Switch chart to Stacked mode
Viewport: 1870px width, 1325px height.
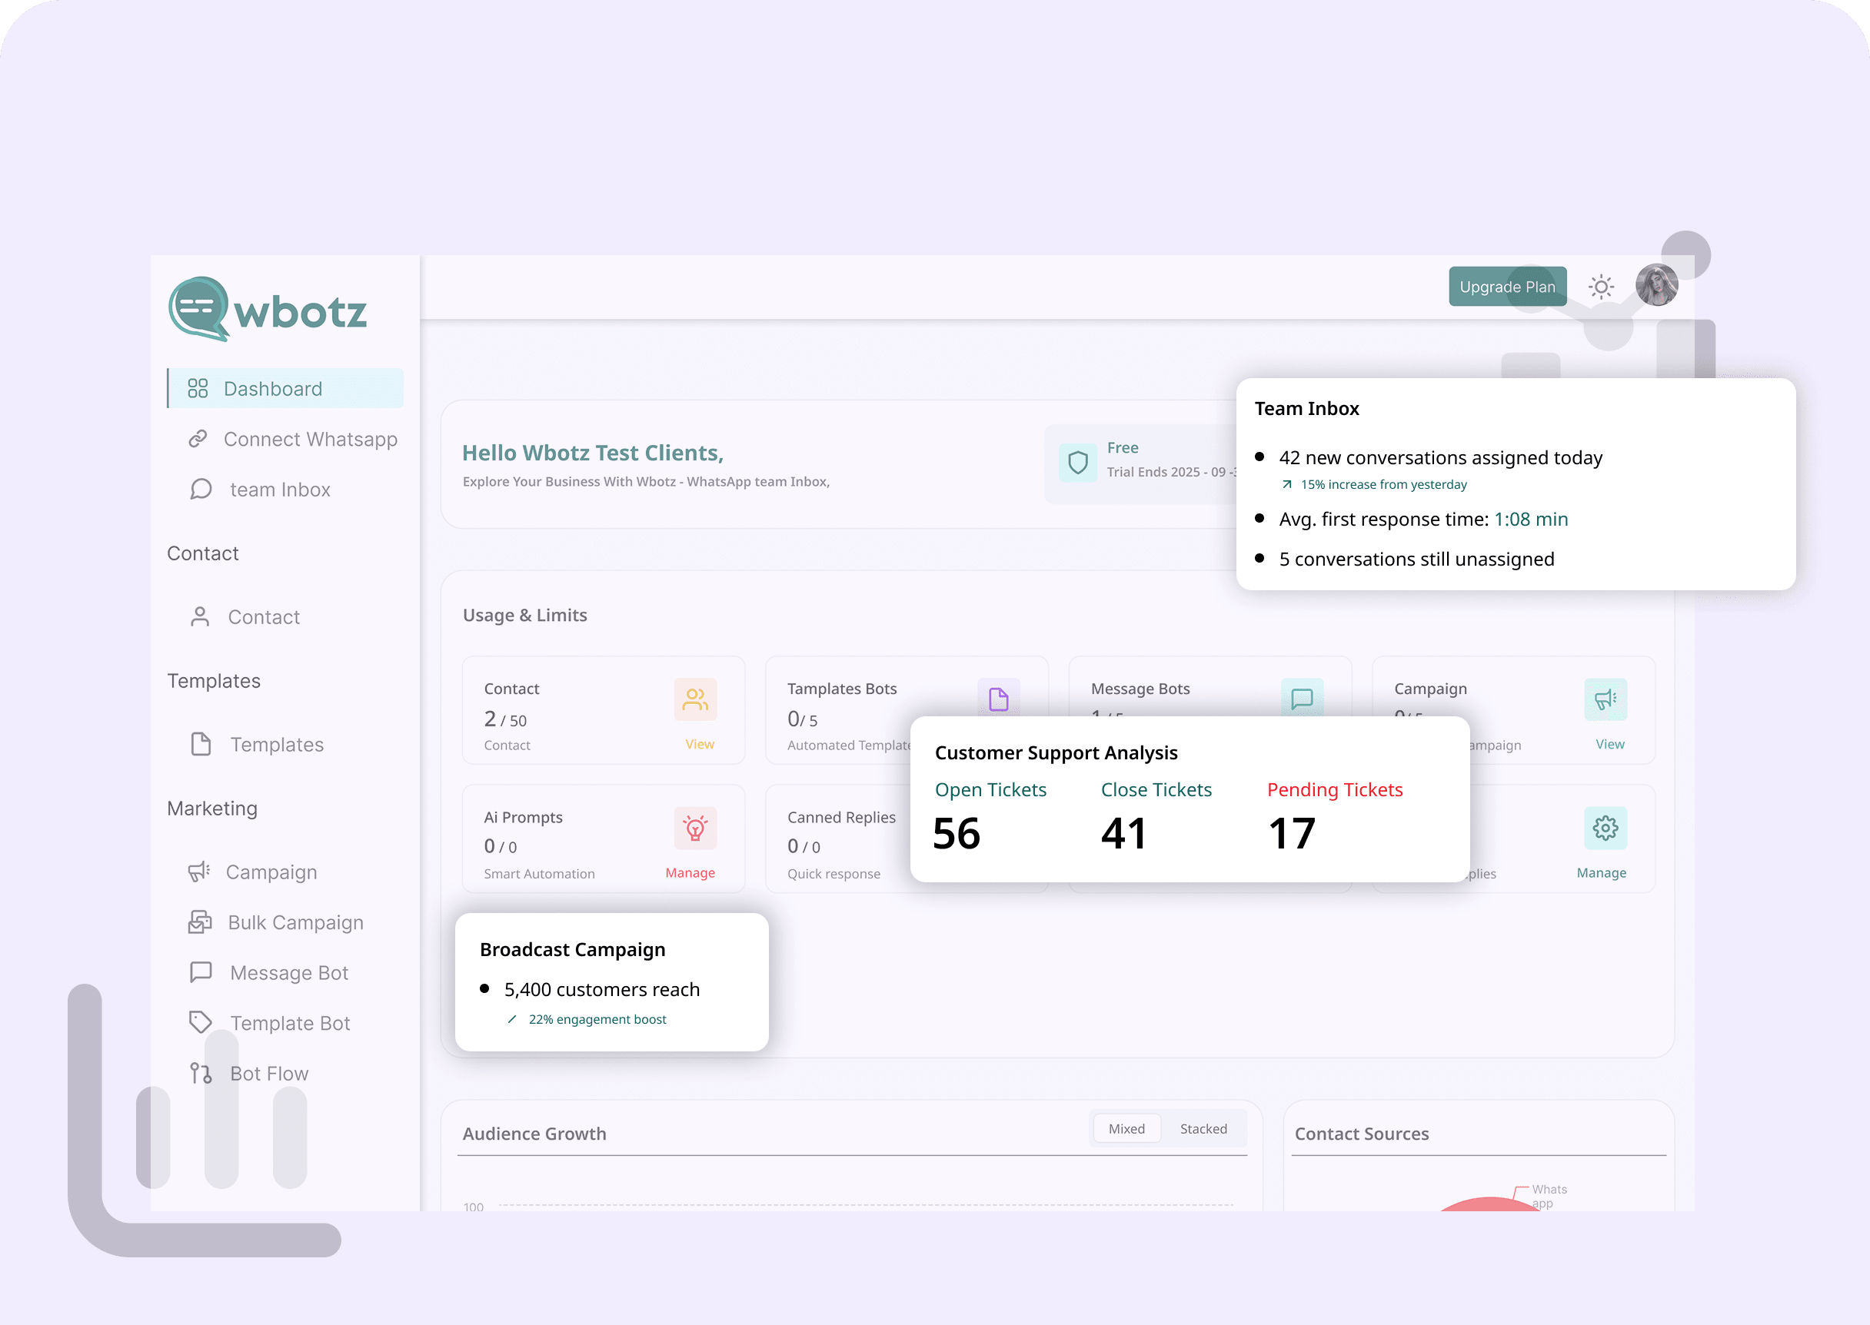(x=1203, y=1129)
